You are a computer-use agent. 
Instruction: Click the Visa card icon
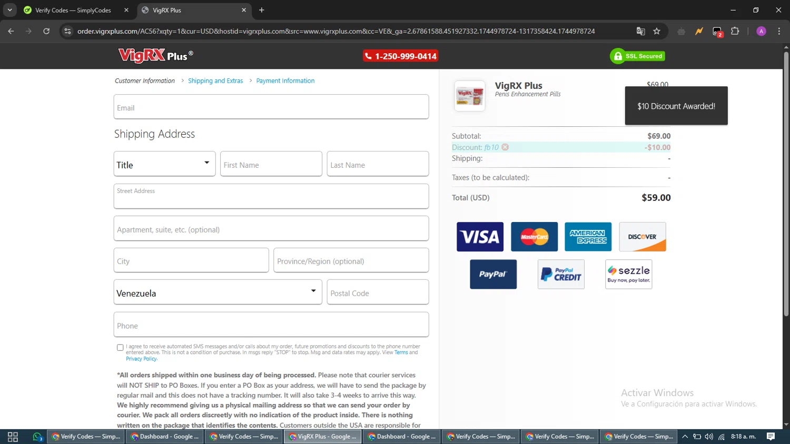tap(480, 237)
